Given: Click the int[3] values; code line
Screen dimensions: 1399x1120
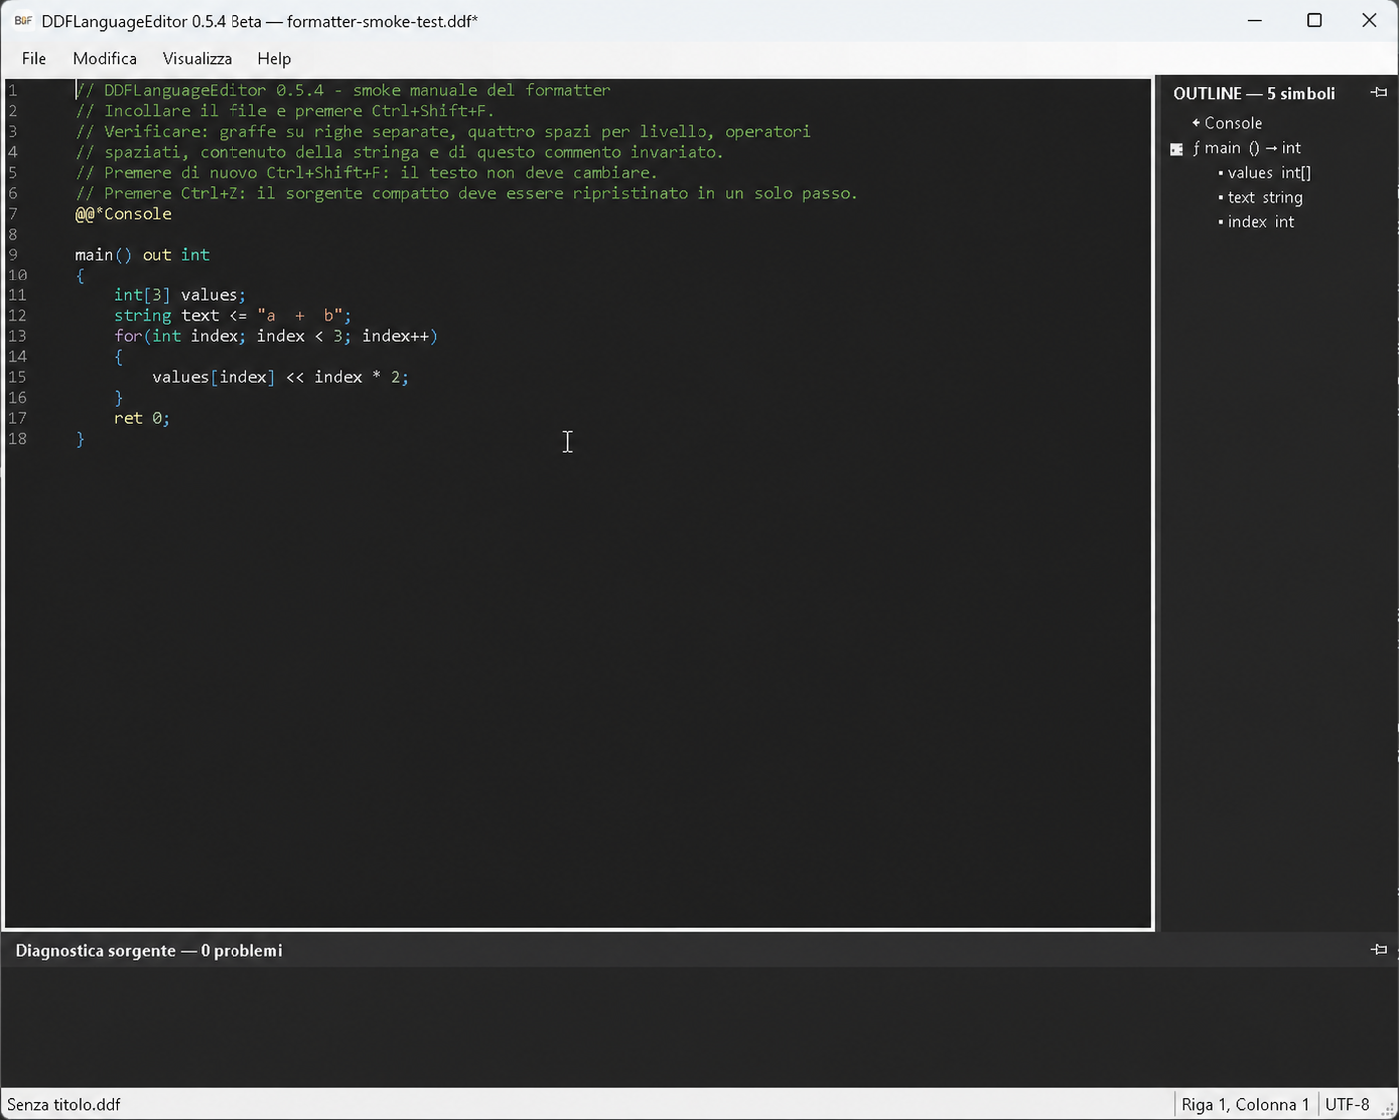Looking at the screenshot, I should [180, 295].
